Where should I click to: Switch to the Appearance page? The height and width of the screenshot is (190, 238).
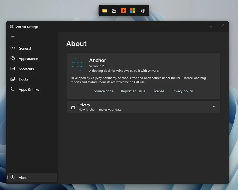(x=32, y=59)
